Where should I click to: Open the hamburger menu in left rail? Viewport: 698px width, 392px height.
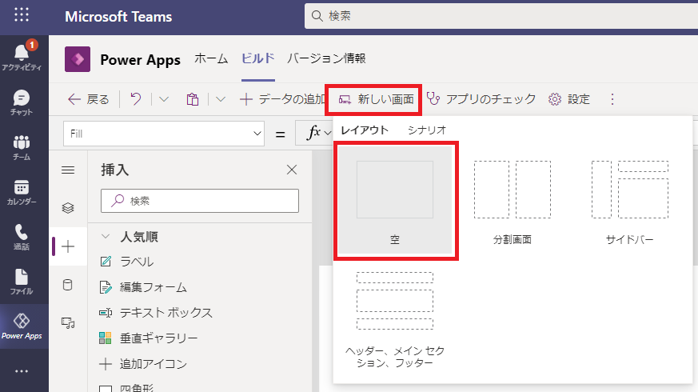click(68, 170)
